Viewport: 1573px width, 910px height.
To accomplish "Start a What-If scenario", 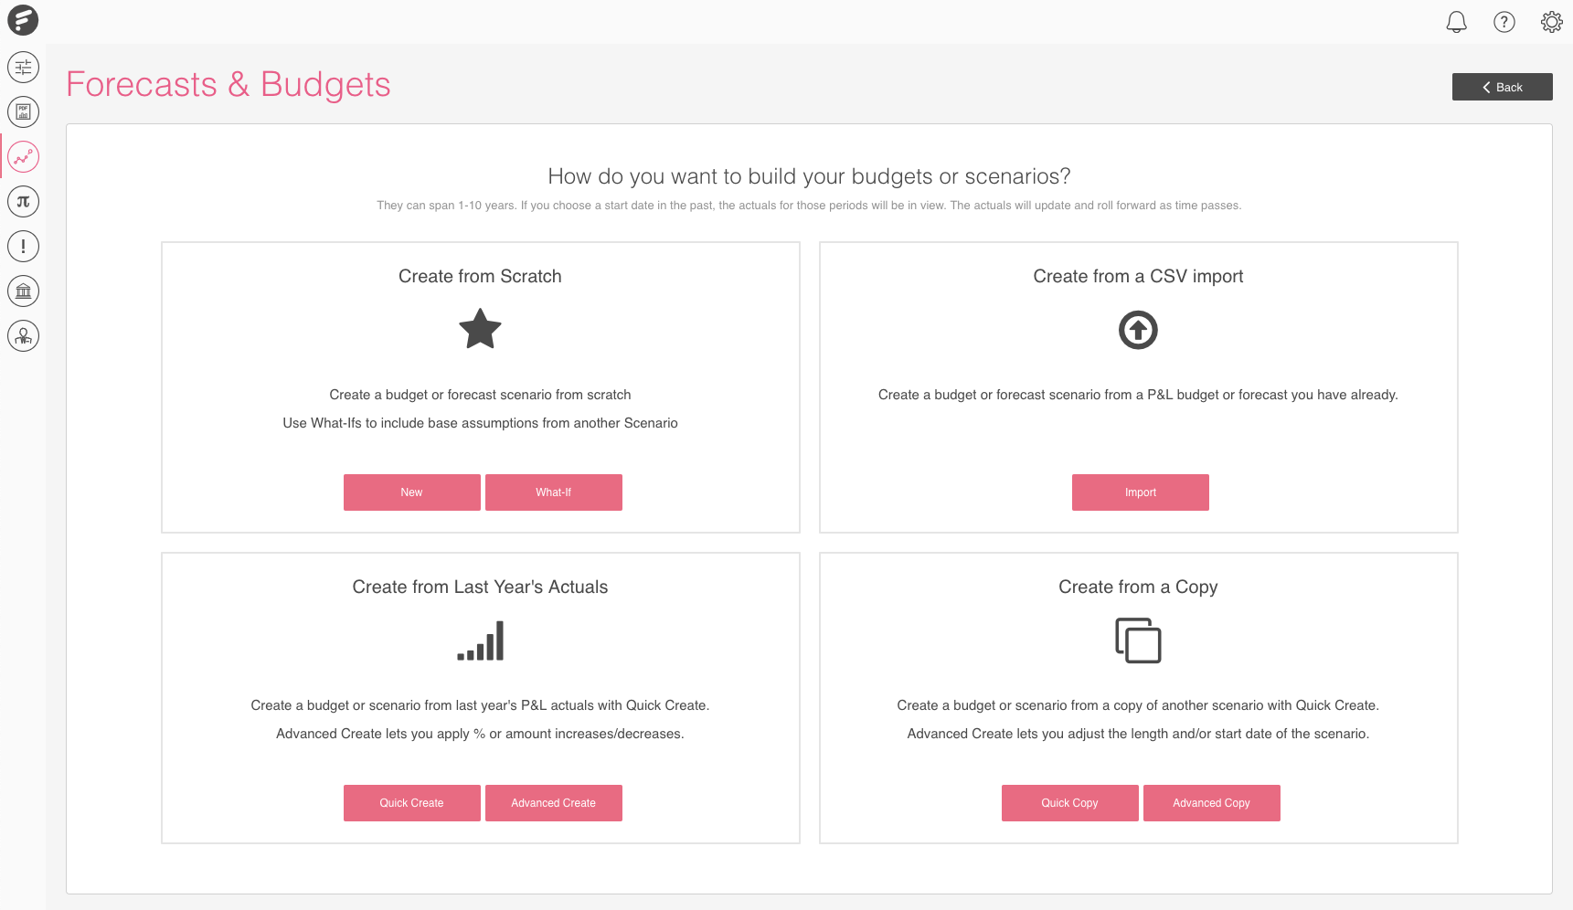I will click(553, 492).
